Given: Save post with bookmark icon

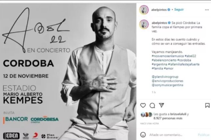Looking at the screenshot, I should [207, 105].
